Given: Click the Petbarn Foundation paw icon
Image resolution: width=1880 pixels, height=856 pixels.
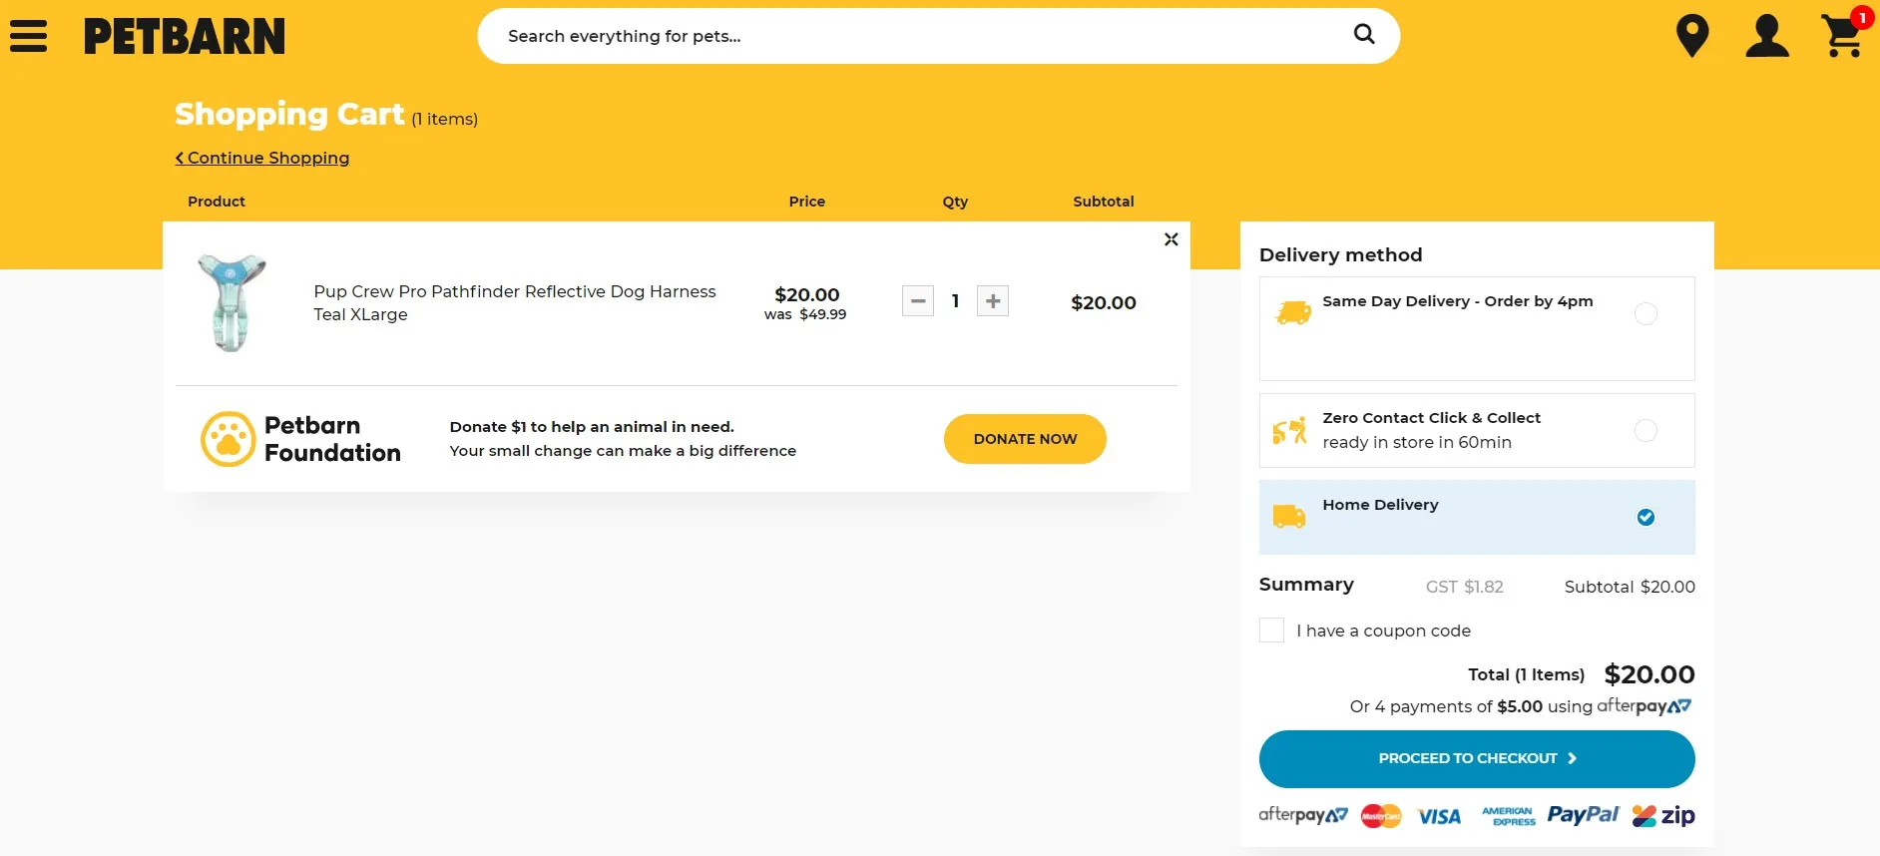Looking at the screenshot, I should tap(229, 439).
